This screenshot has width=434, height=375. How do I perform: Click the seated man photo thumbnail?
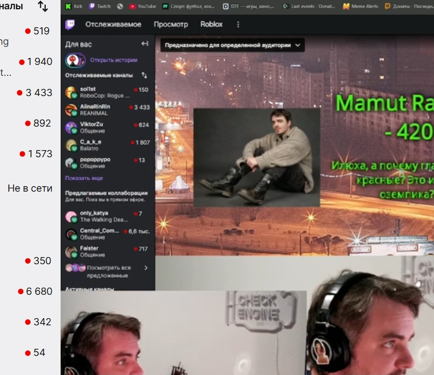point(257,157)
